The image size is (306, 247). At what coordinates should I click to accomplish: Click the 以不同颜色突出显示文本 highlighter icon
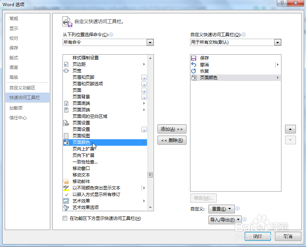(66, 188)
